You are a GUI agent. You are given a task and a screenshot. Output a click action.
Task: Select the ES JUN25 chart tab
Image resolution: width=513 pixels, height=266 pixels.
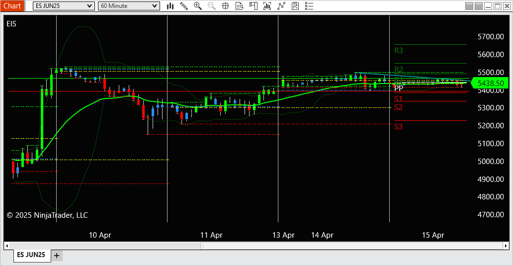point(31,255)
